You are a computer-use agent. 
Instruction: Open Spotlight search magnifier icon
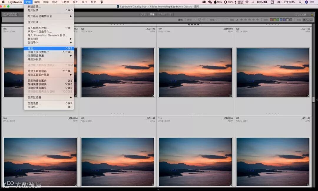point(300,2)
